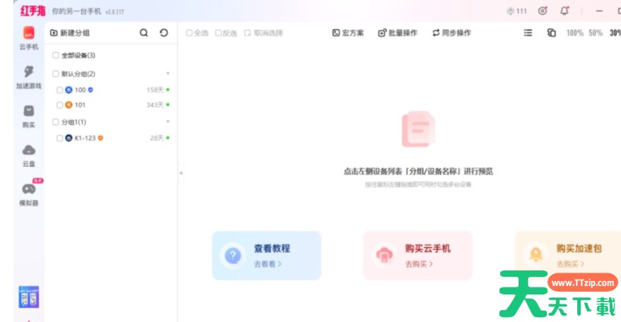
Task: Click the search icon in device list
Action: (x=144, y=32)
